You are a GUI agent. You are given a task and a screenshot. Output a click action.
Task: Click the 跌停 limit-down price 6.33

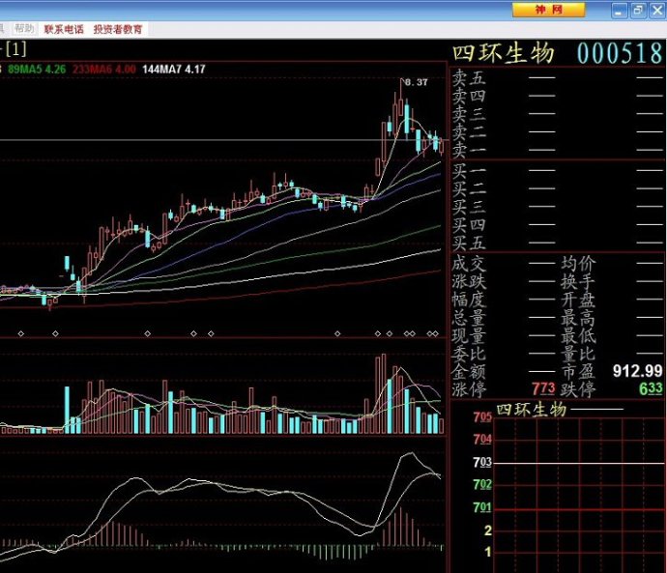coord(651,389)
